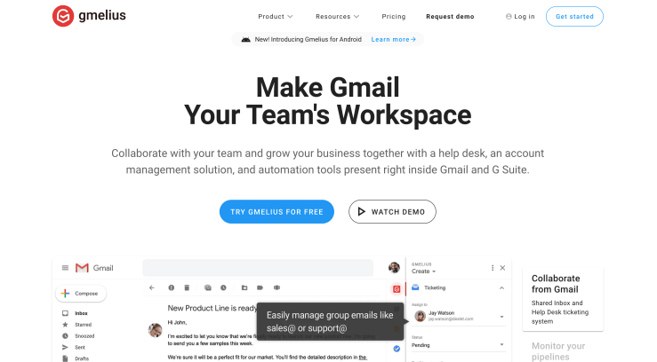Click the snooze clock icon in toolbar
Screen dimensions: 657x362
[x=223, y=287]
